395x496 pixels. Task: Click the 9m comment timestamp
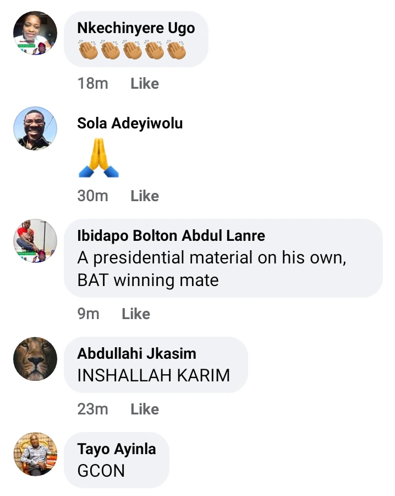(89, 314)
